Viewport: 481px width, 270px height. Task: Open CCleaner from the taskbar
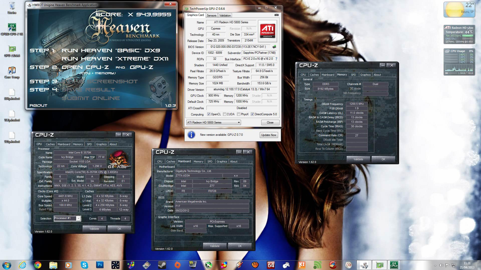pos(333,265)
